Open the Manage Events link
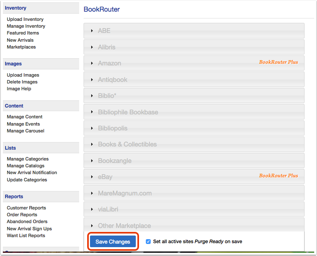Viewport: 317px width, 256px height. (23, 124)
